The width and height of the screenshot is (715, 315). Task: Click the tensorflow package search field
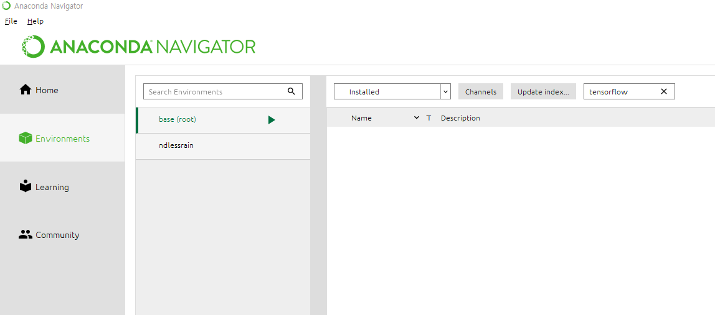point(629,91)
